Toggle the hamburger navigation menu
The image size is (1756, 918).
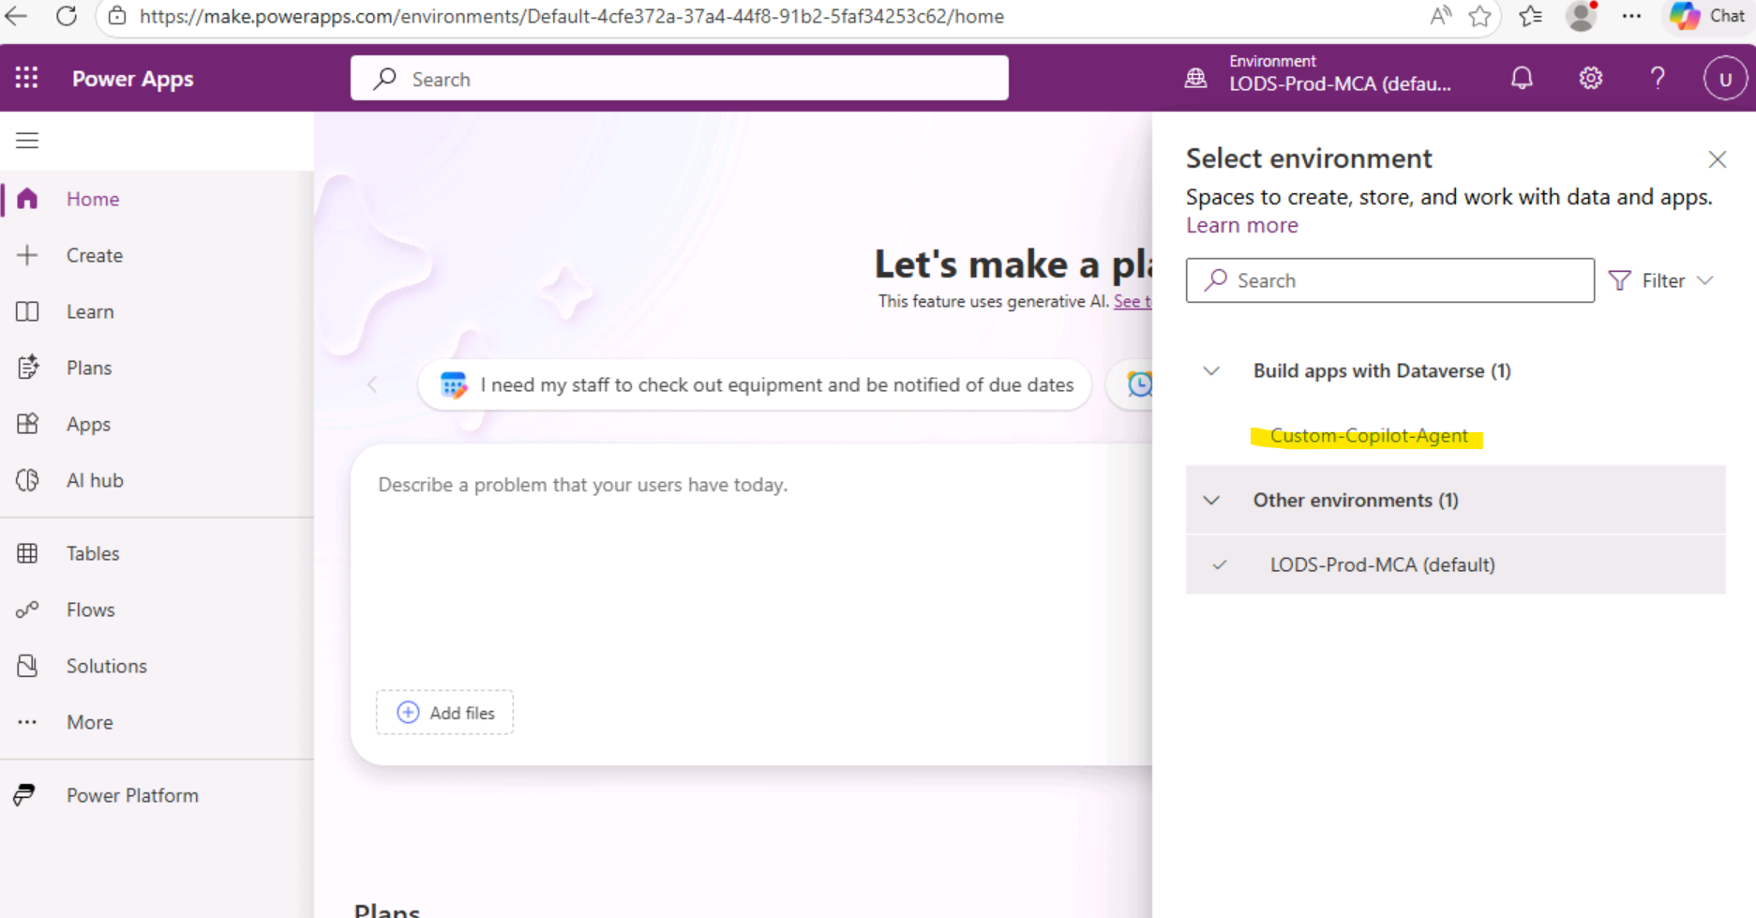coord(27,141)
